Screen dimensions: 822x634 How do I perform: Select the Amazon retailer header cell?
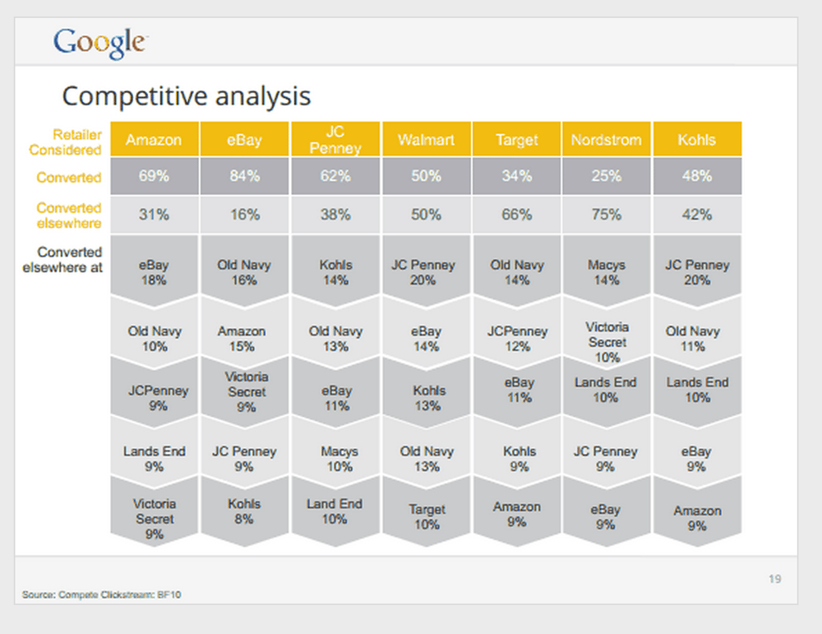tap(155, 140)
